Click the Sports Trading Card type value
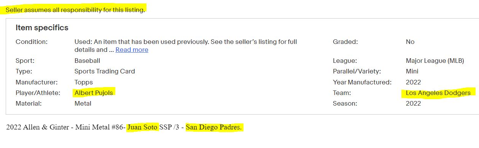 click(x=105, y=71)
